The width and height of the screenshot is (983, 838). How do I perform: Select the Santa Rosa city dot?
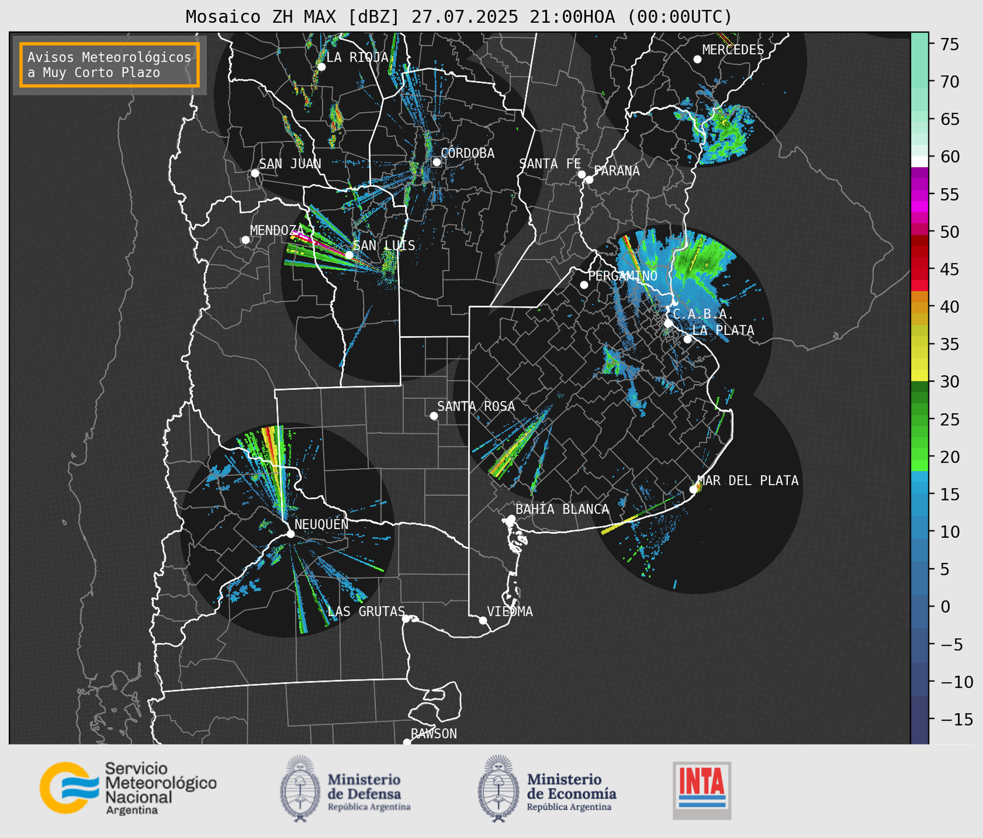(434, 416)
